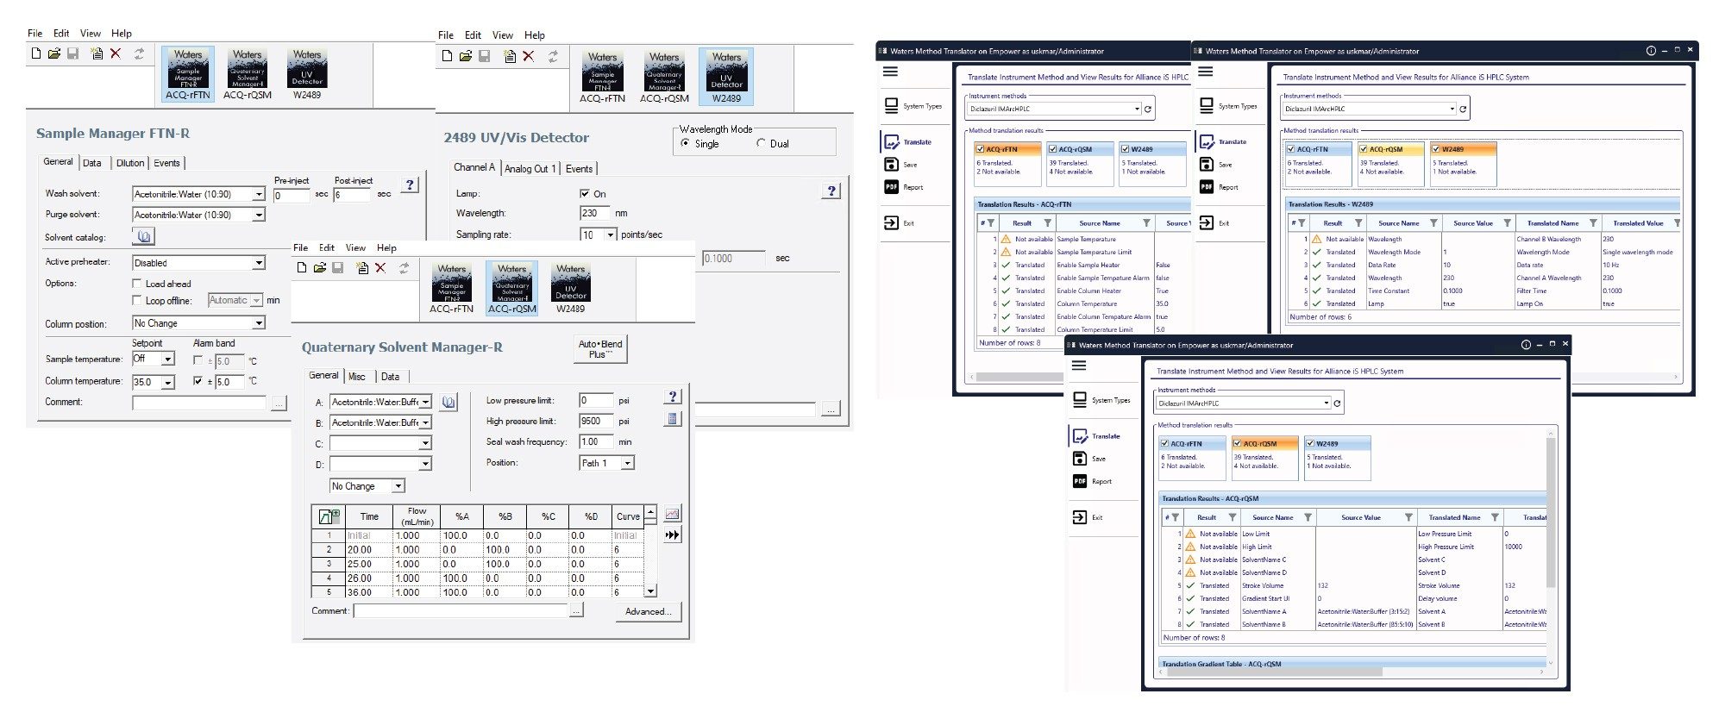Toggle ACQ-rFTN checkbox in ACQ-rFTN results Translator window
This screenshot has width=1725, height=719.
(x=980, y=149)
